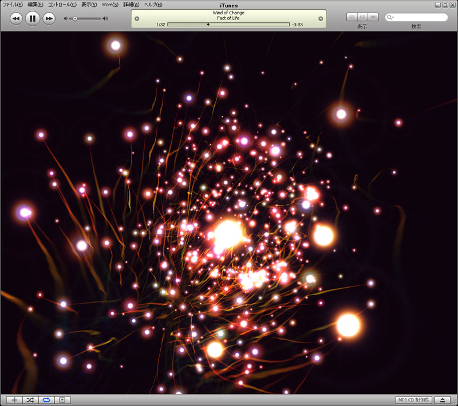458x406 pixels.
Task: Switch to album list view button
Action: pyautogui.click(x=362, y=17)
